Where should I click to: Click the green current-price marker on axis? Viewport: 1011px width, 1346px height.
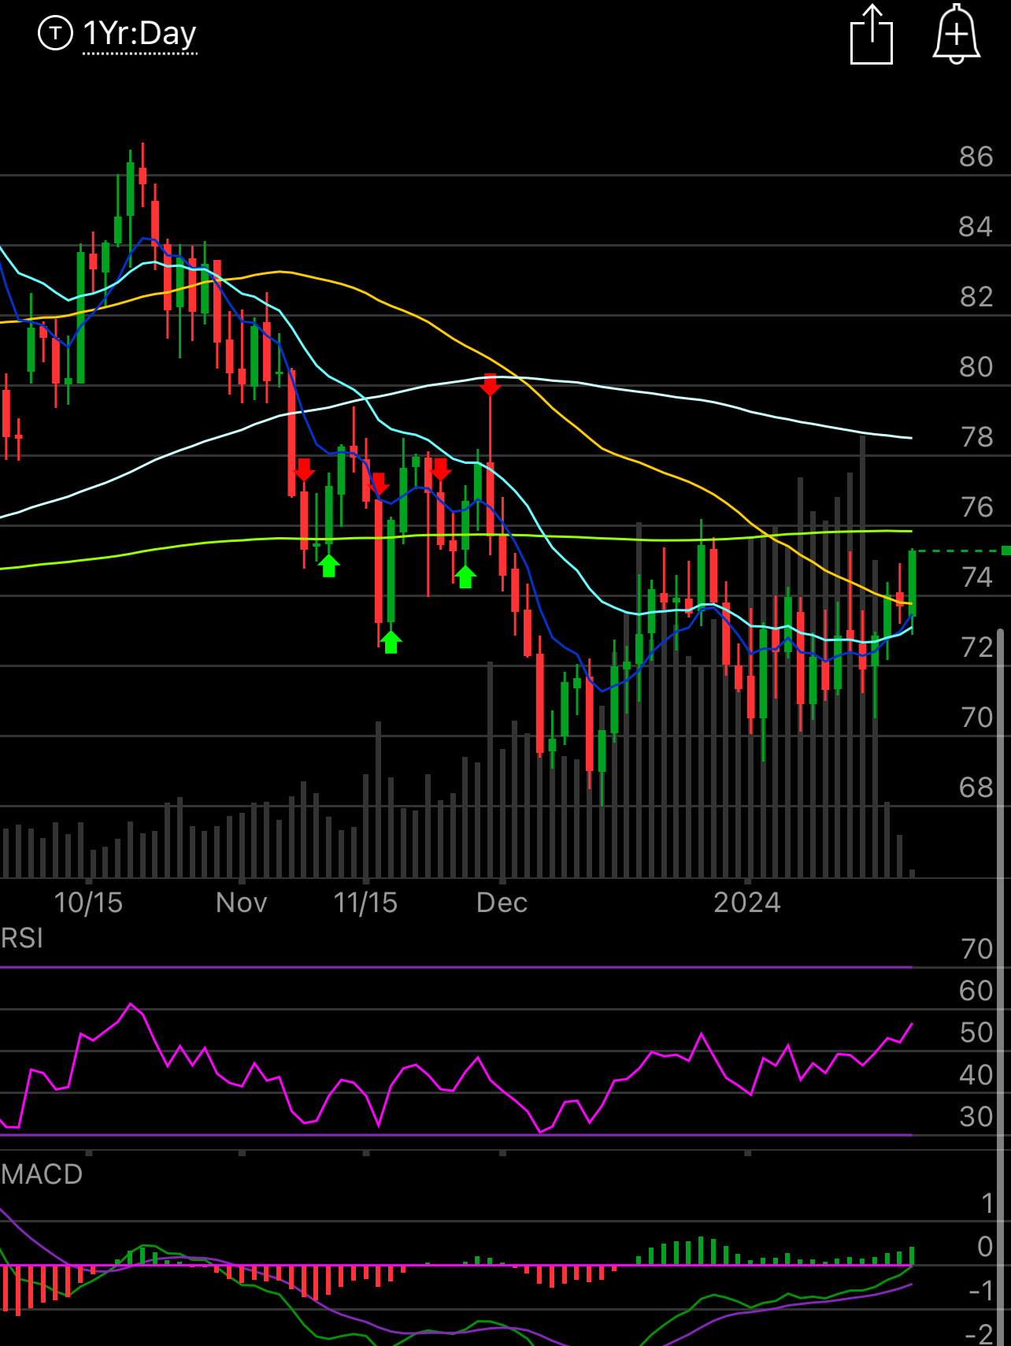(1006, 551)
